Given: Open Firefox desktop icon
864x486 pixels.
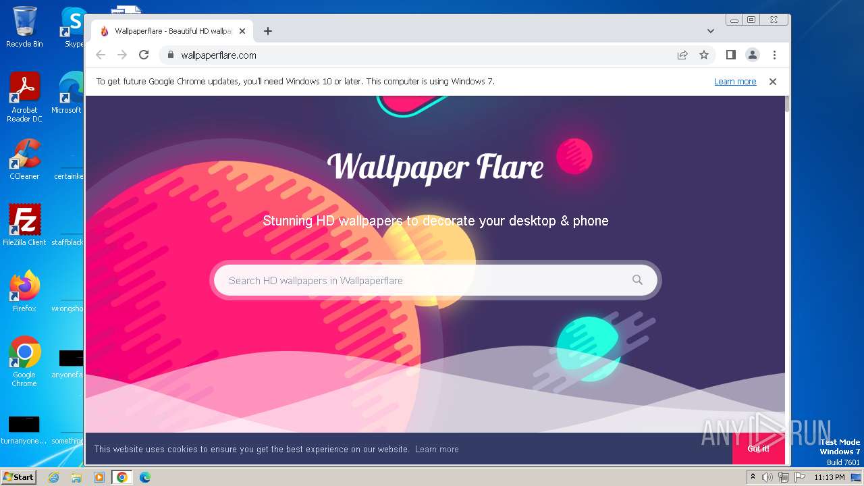Looking at the screenshot, I should pyautogui.click(x=24, y=292).
